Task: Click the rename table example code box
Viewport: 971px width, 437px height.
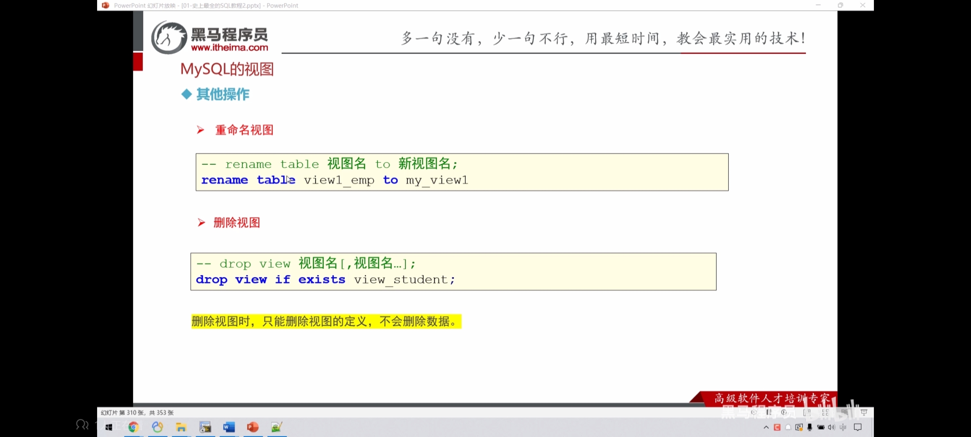Action: 462,172
